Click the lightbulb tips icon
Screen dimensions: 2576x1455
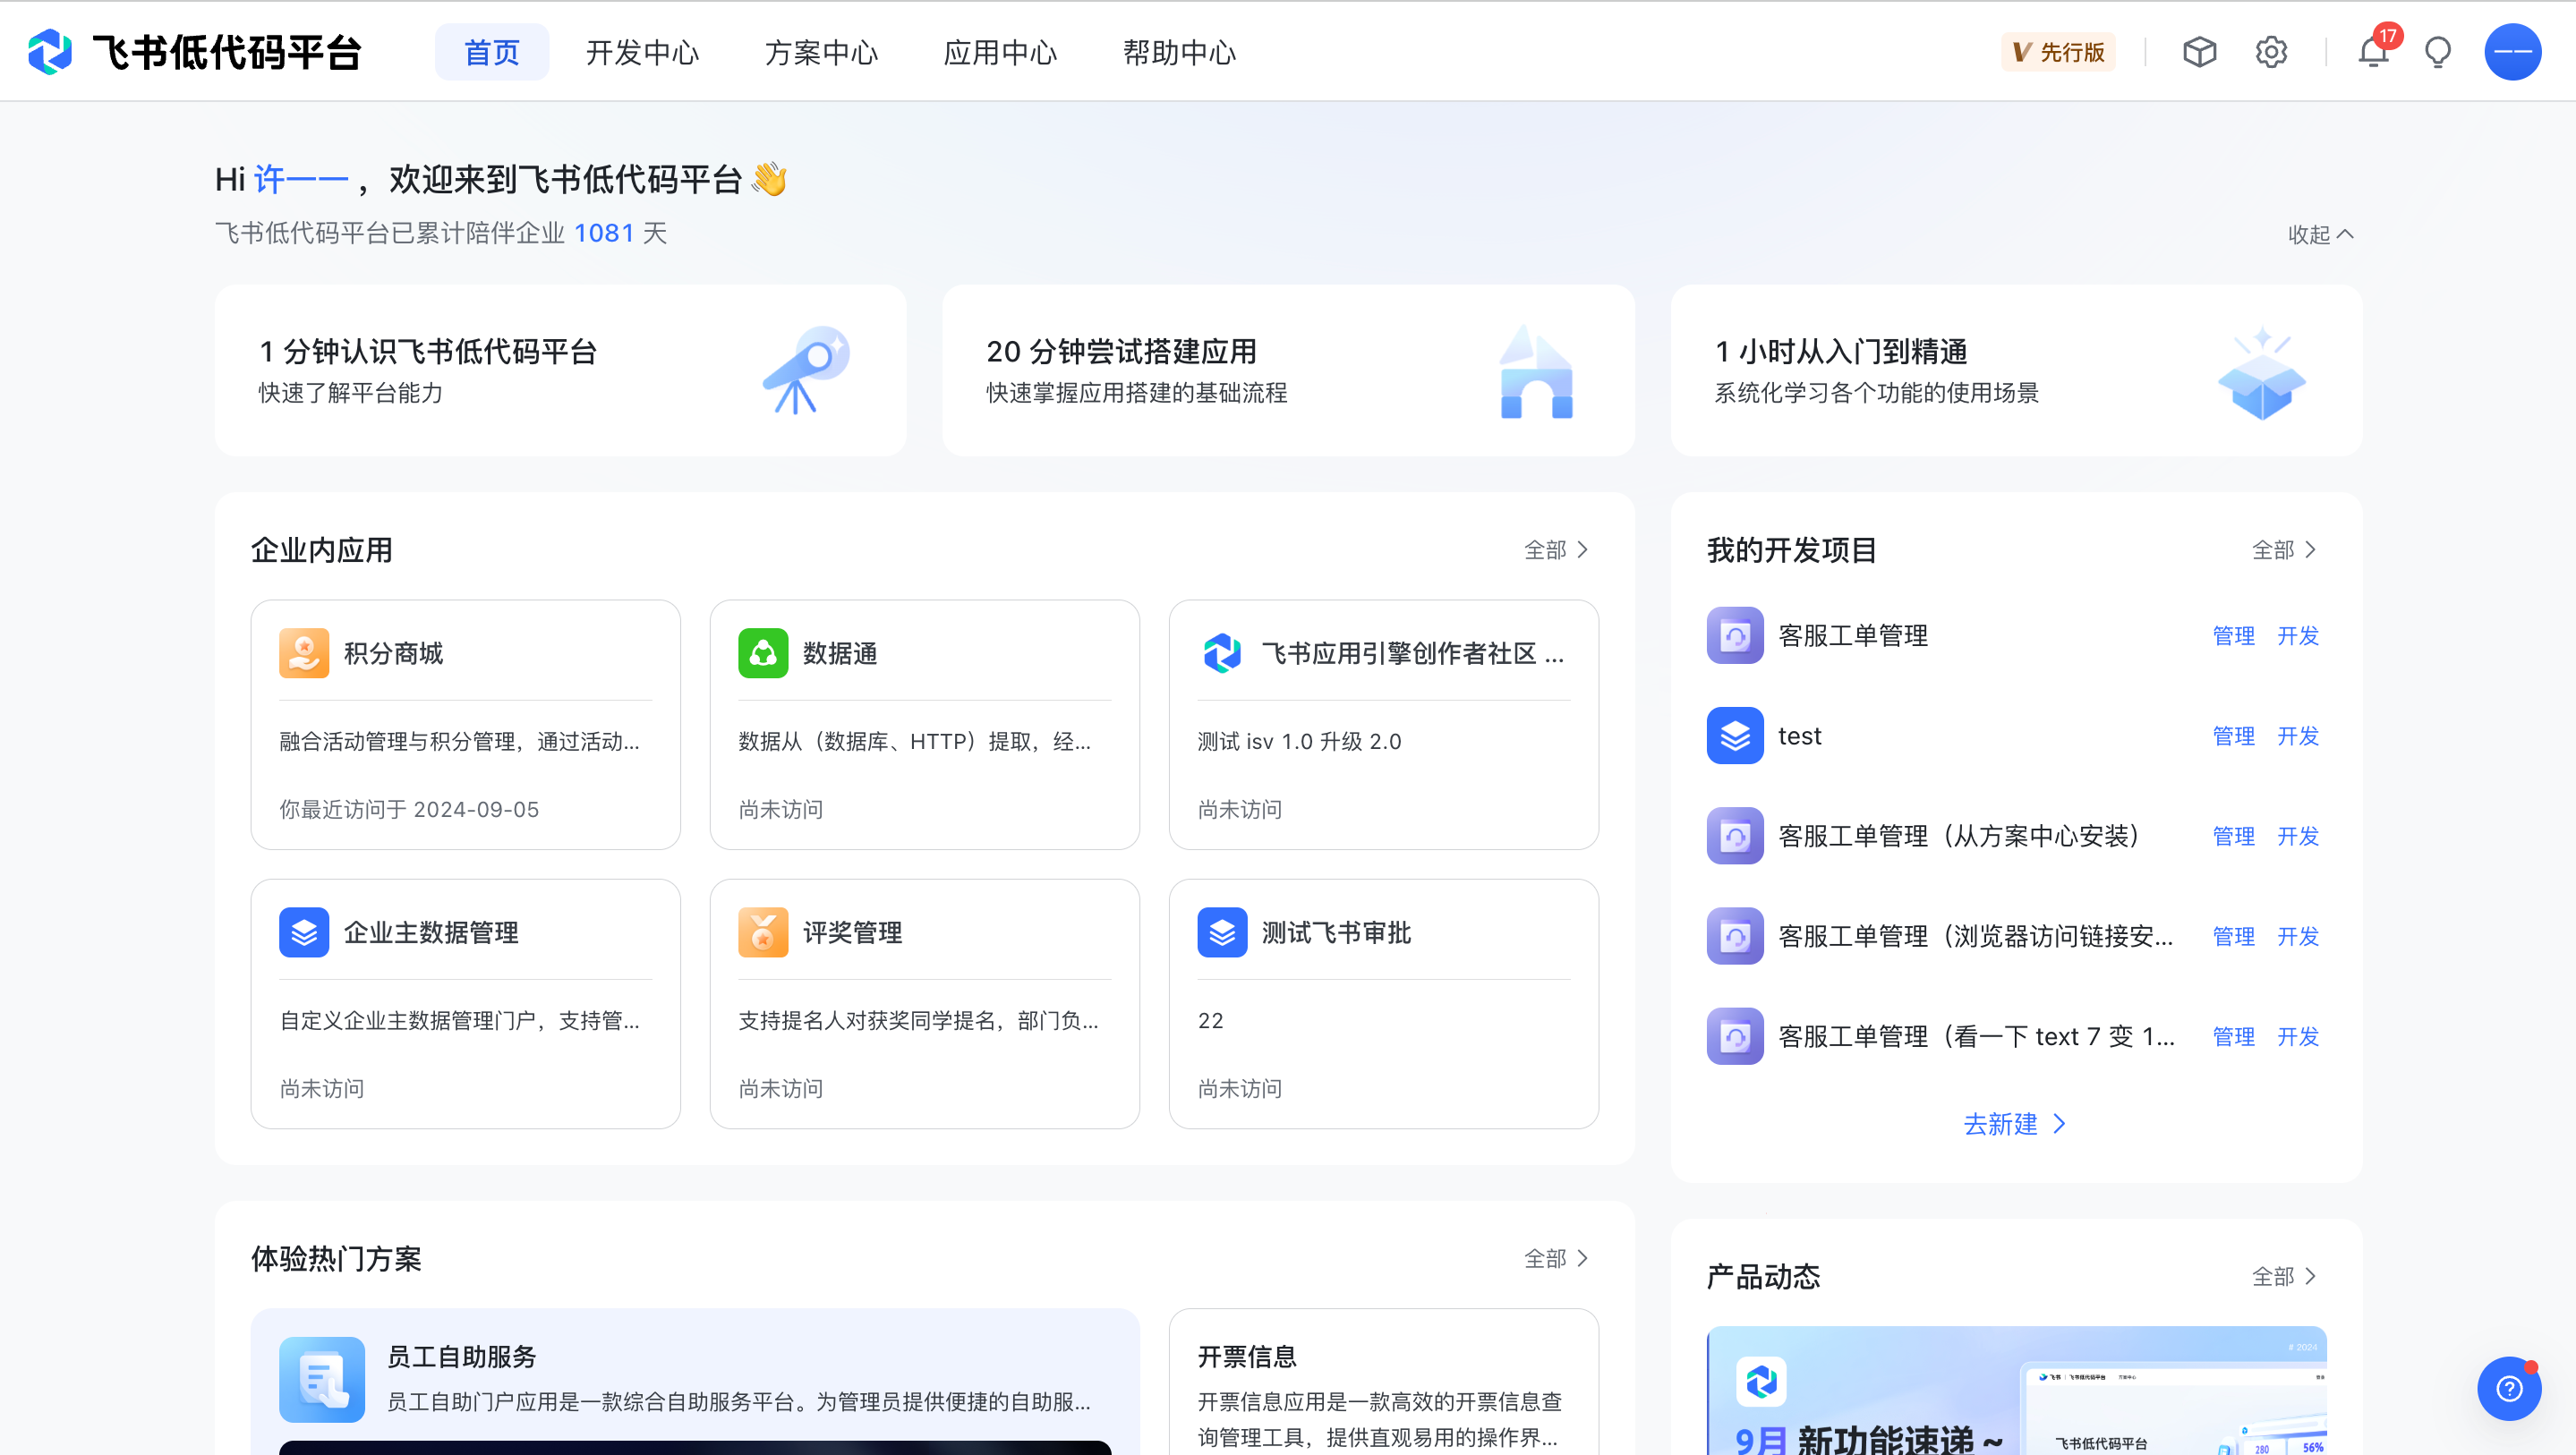pos(2438,52)
